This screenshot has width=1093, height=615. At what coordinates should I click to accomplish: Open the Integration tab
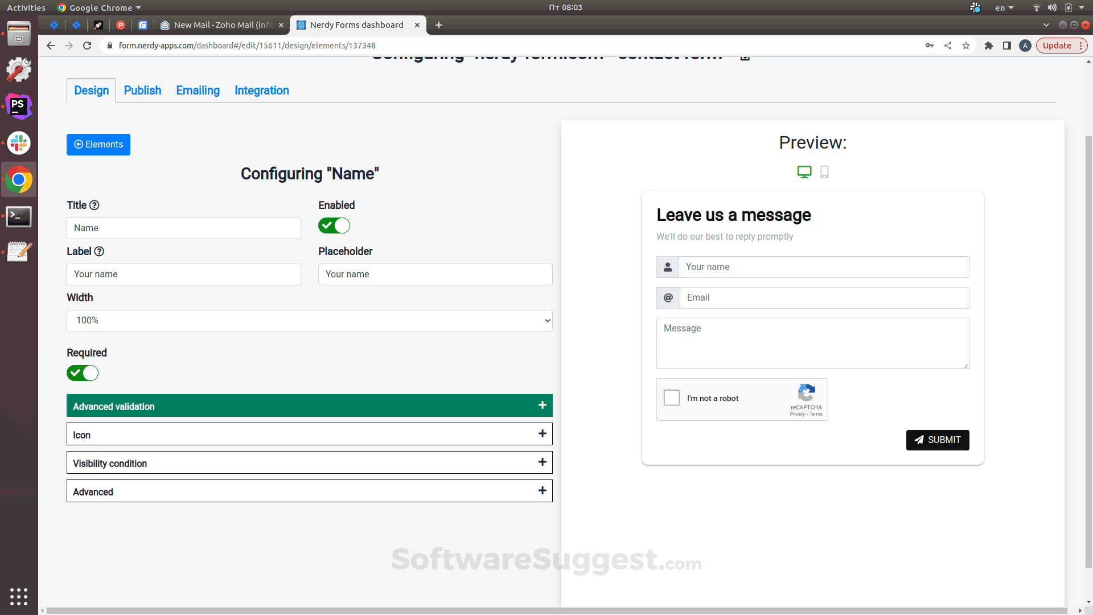261,91
